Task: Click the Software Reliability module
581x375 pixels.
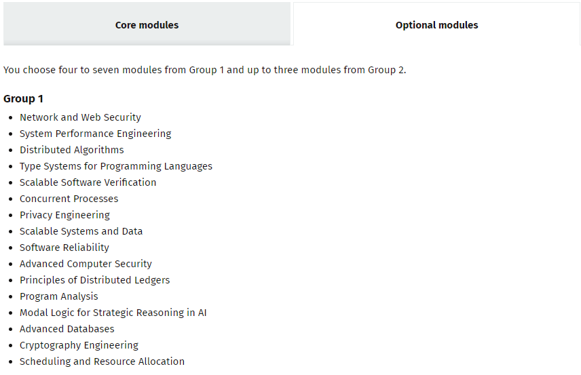Action: [64, 248]
